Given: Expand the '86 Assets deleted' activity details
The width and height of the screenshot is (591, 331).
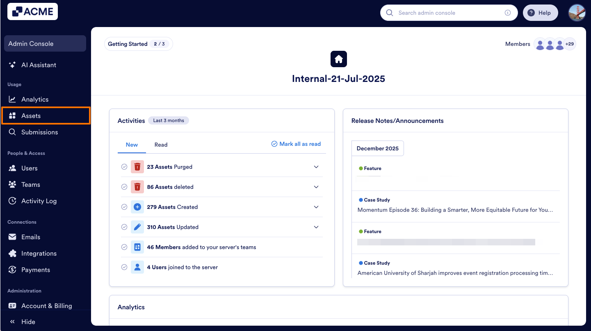Looking at the screenshot, I should 316,187.
